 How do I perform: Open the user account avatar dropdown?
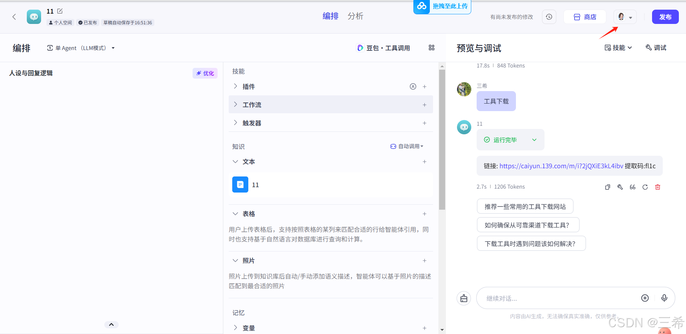coord(625,17)
